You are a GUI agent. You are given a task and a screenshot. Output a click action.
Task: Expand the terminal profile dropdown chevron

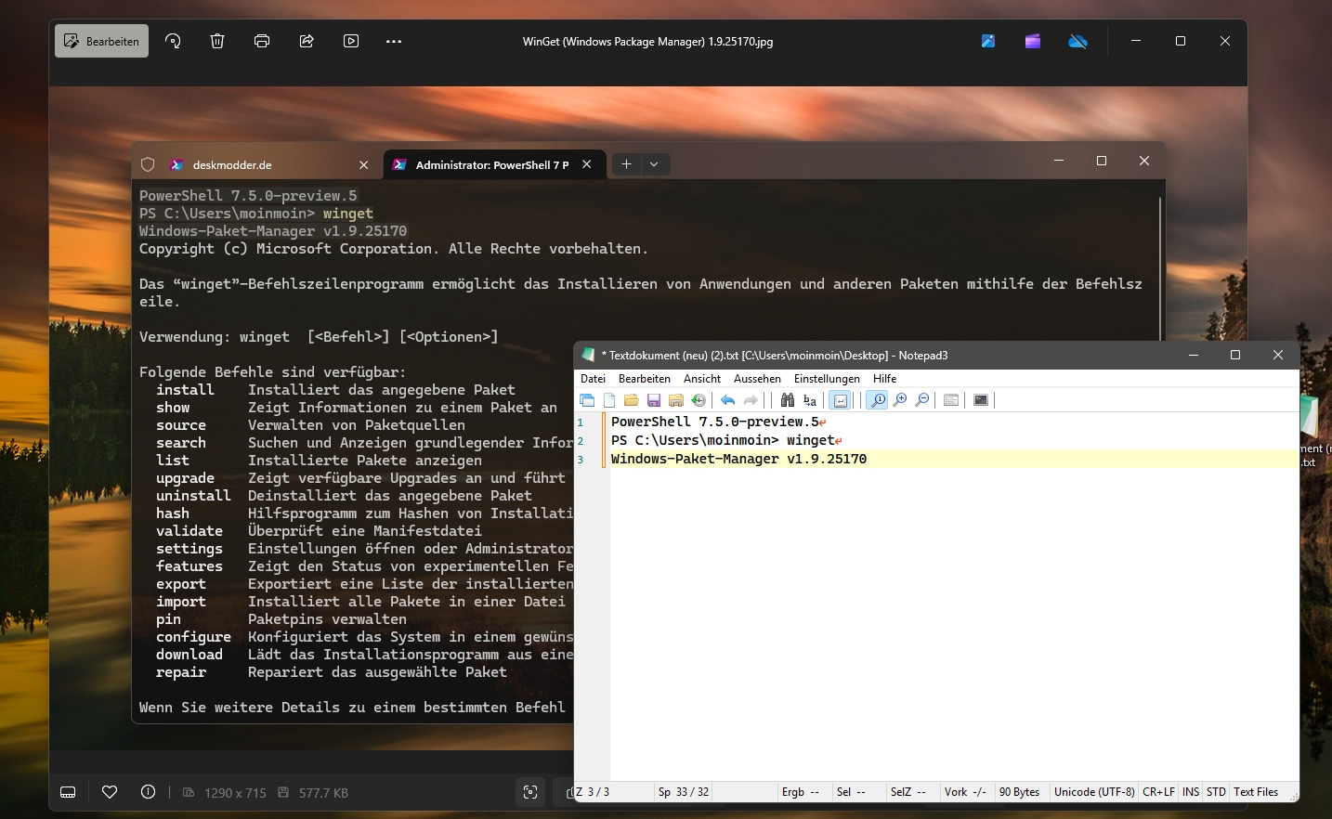(x=654, y=164)
